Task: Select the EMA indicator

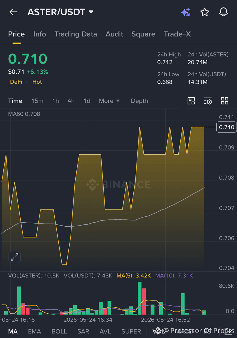Action: coord(35,331)
